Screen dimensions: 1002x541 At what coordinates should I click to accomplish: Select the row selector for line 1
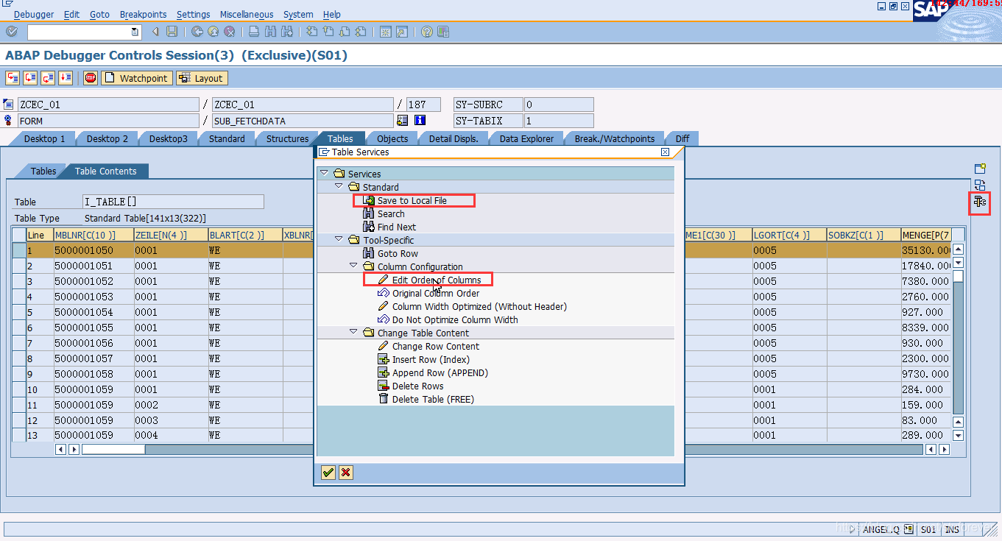[18, 250]
